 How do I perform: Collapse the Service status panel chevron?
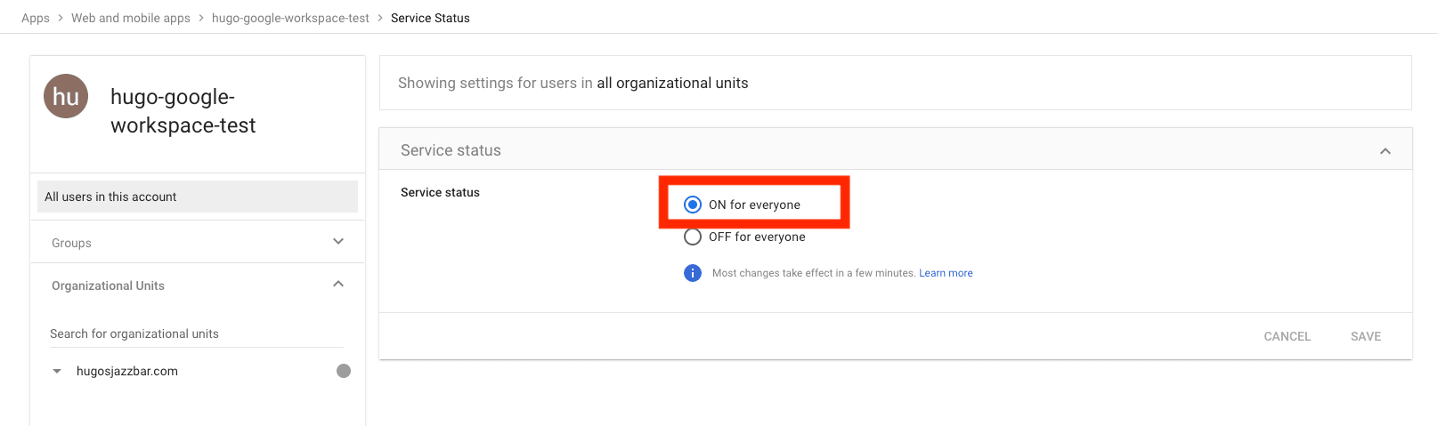(x=1385, y=151)
